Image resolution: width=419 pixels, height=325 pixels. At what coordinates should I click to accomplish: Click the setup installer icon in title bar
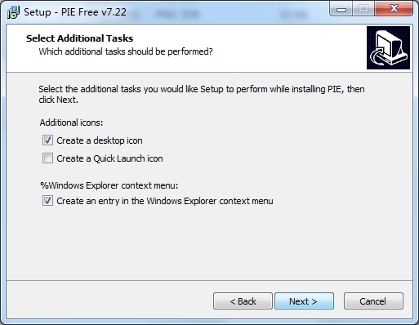point(13,12)
